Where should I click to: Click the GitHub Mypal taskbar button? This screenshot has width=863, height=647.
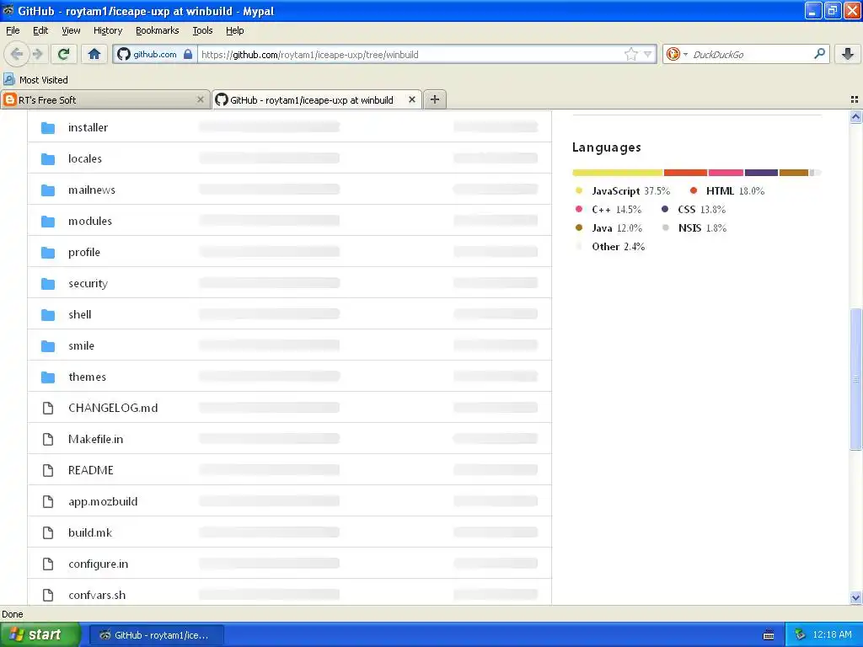click(156, 635)
